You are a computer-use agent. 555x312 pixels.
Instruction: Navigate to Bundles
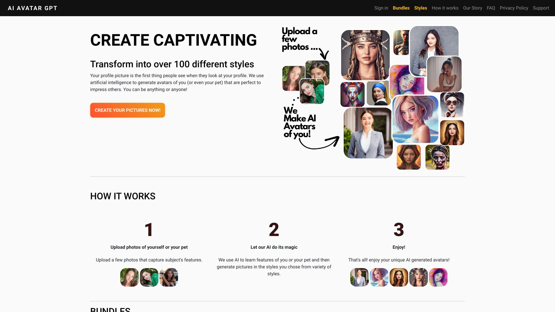(x=401, y=8)
